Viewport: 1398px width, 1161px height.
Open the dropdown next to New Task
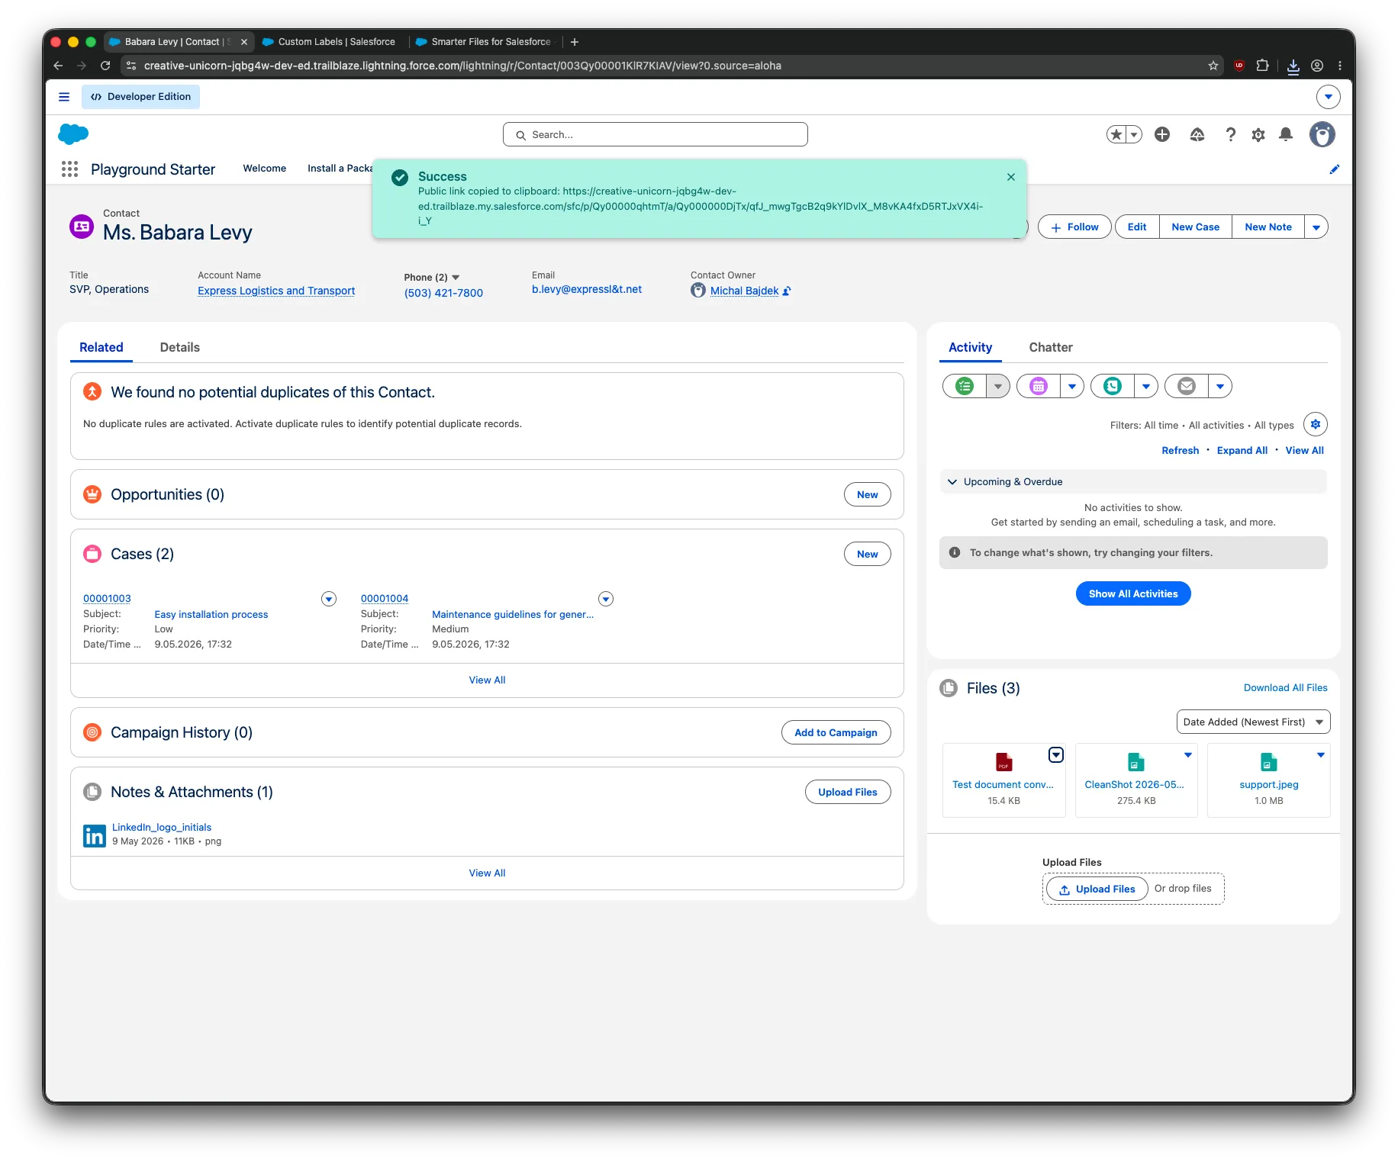pyautogui.click(x=998, y=386)
